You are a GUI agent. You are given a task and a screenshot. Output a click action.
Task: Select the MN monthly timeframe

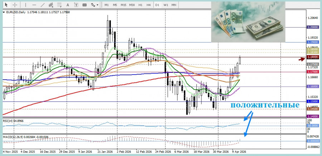pos(174,5)
